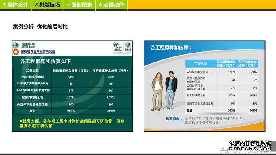The height and width of the screenshot is (155, 276).
Task: Select the 3.图形图表 tab
Action: [79, 5]
